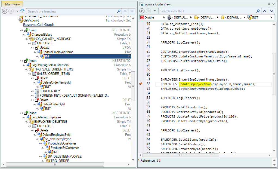278x169 pixels.
Task: Jump to previous search result in source code
Action: 264,11
